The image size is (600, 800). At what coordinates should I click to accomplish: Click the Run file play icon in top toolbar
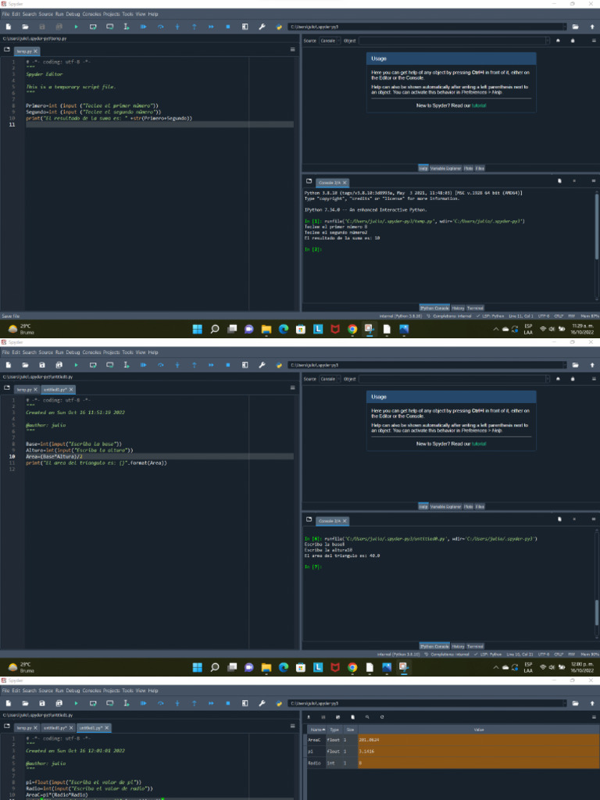[x=76, y=27]
